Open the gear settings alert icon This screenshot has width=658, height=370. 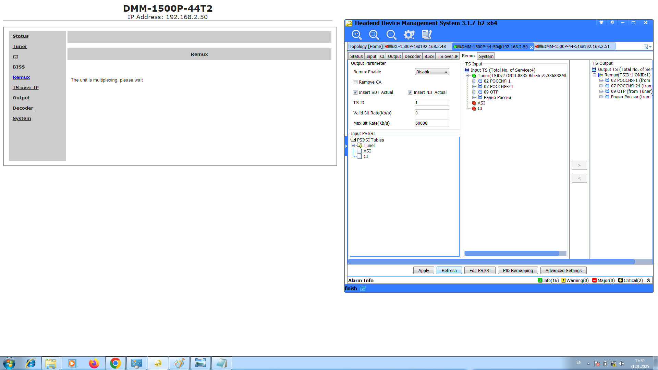pyautogui.click(x=409, y=35)
